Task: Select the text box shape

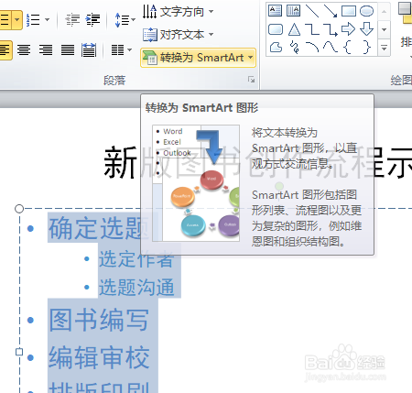Action: coord(275,11)
